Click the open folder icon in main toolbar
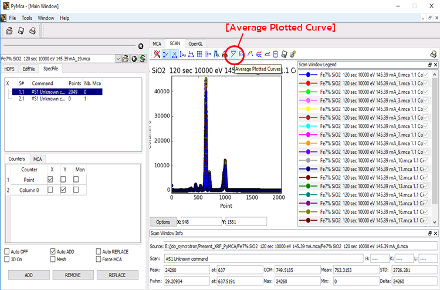The height and width of the screenshot is (290, 440). pos(9,31)
